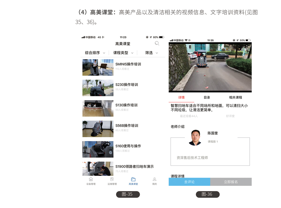
Task: Open the 筛选 filter dropdown
Action: (x=151, y=53)
